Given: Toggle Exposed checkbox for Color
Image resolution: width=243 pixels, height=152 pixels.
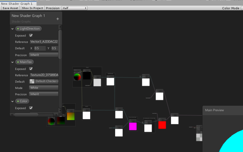Looking at the screenshot, I should point(31,108).
